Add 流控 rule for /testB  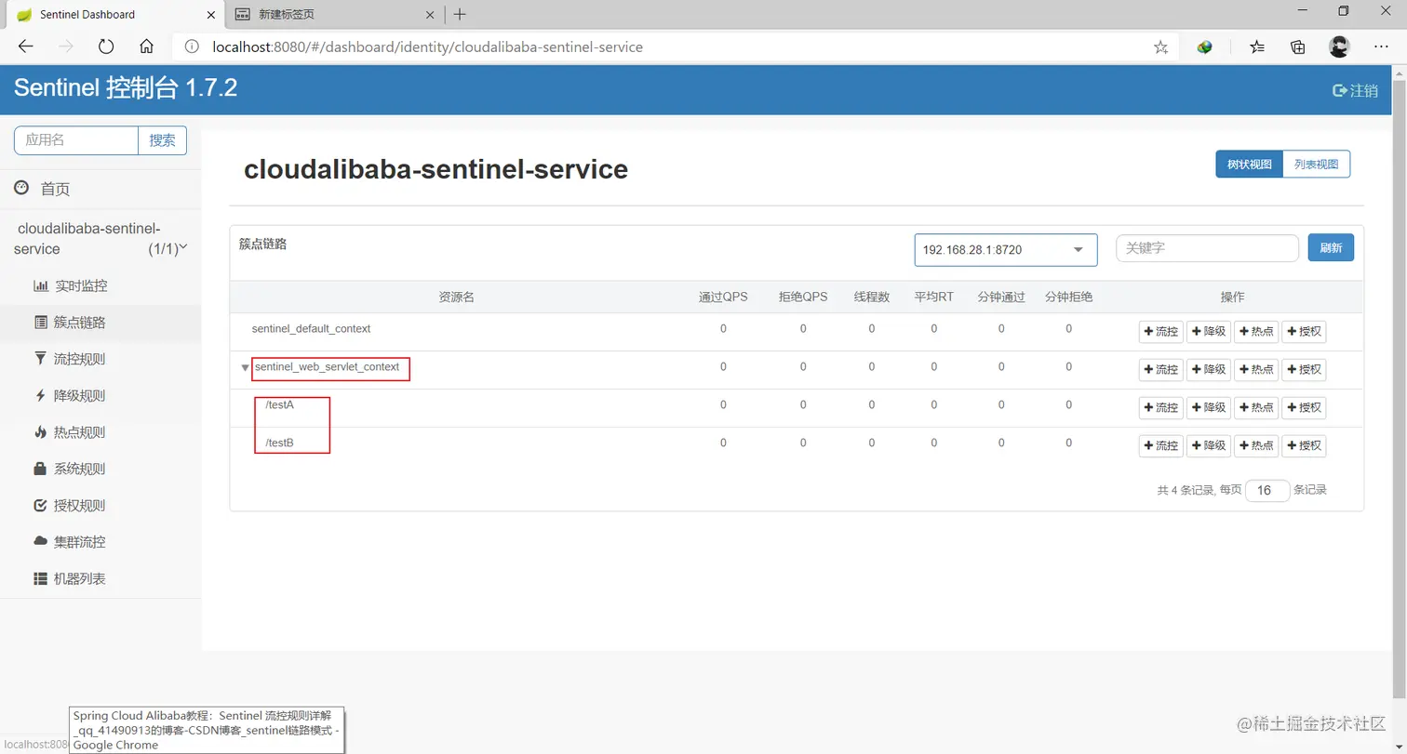pyautogui.click(x=1161, y=446)
